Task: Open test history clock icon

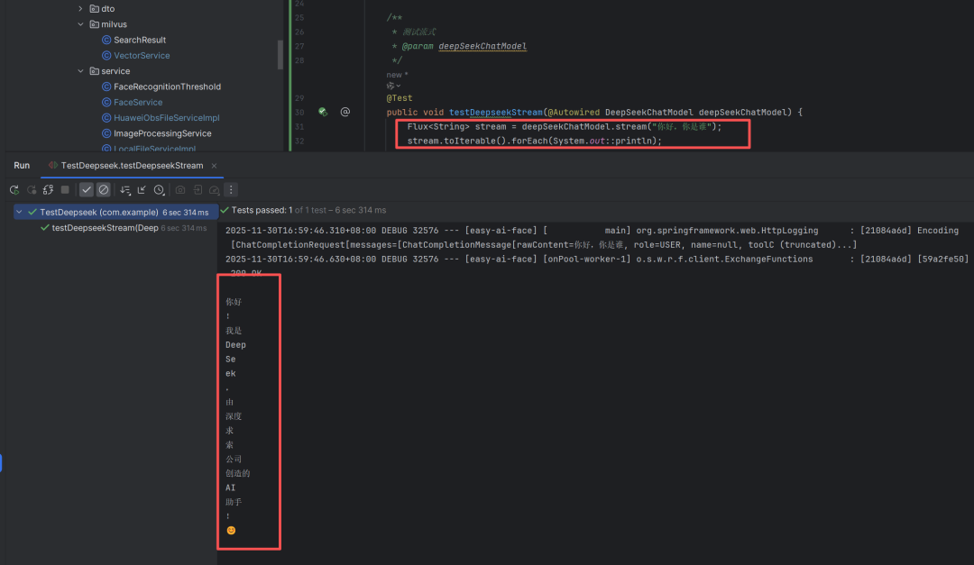Action: pyautogui.click(x=160, y=190)
